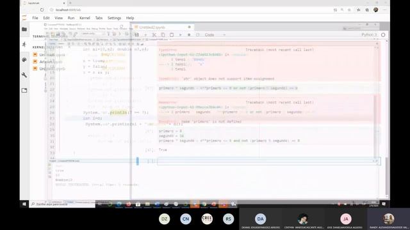The height and width of the screenshot is (230, 410).
Task: Open the Tabs menu
Action: [99, 18]
